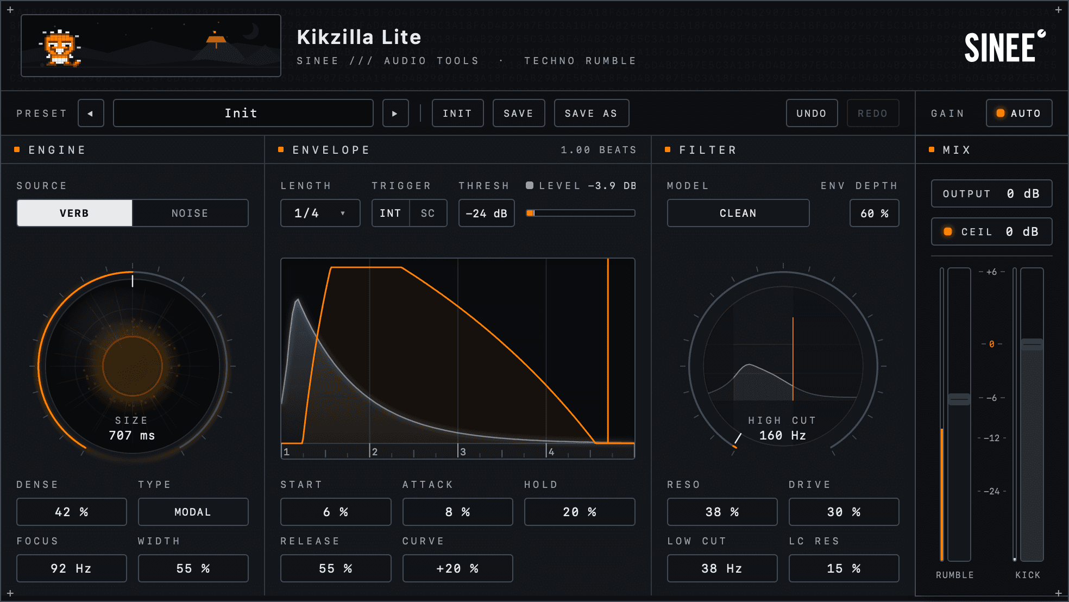Click beat marker 3 in envelope

[x=463, y=451]
